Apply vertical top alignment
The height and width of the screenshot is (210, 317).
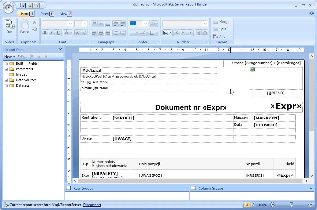pyautogui.click(x=94, y=24)
